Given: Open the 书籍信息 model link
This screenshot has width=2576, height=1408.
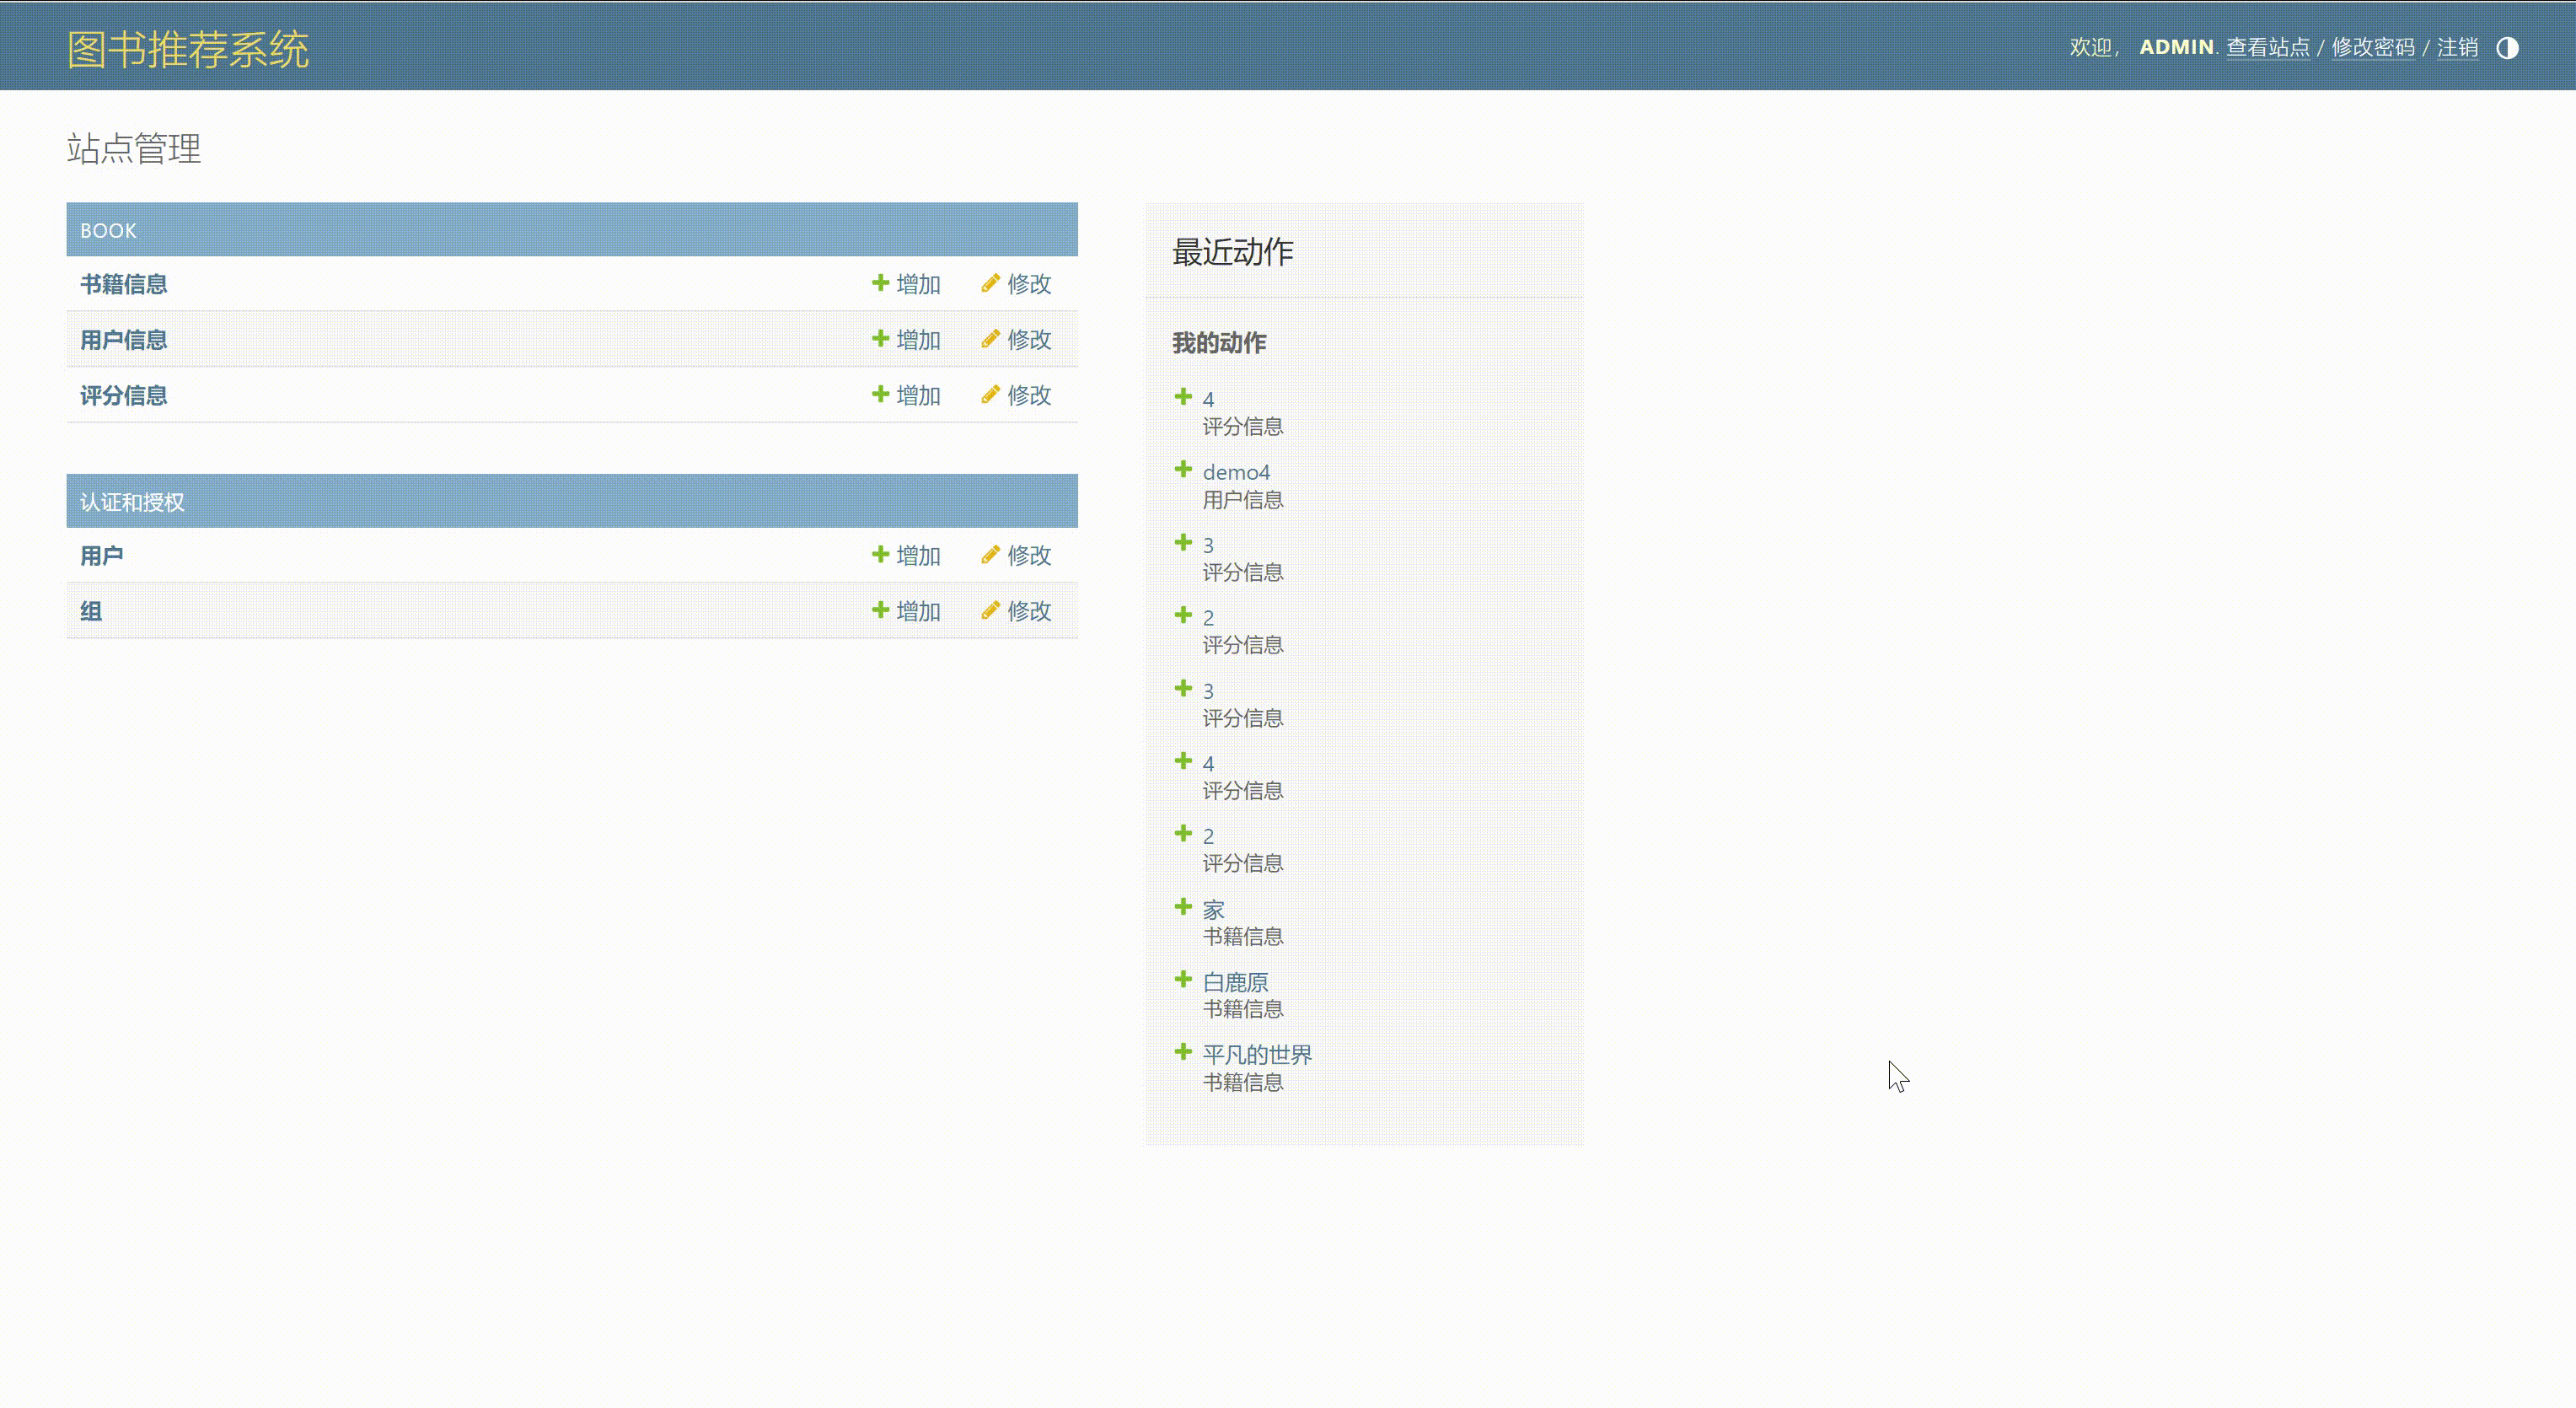Looking at the screenshot, I should click(x=123, y=284).
